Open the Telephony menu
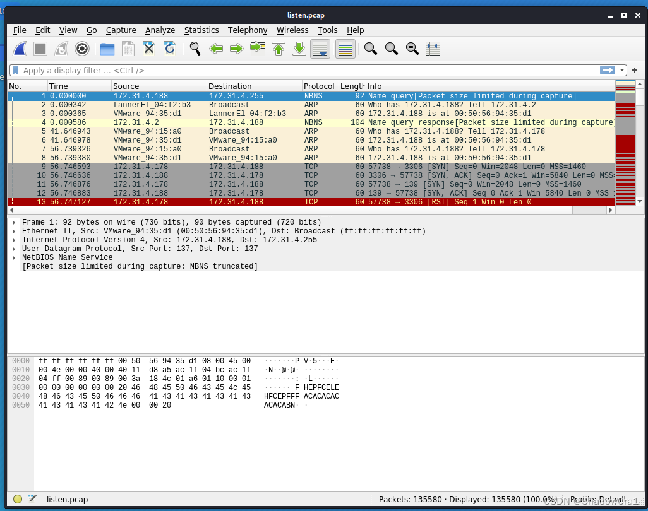This screenshot has width=648, height=511. (248, 30)
